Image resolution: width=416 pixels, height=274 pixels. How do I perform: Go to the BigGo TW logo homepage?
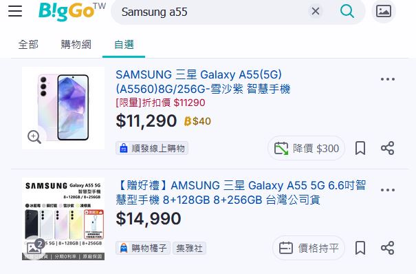point(72,12)
